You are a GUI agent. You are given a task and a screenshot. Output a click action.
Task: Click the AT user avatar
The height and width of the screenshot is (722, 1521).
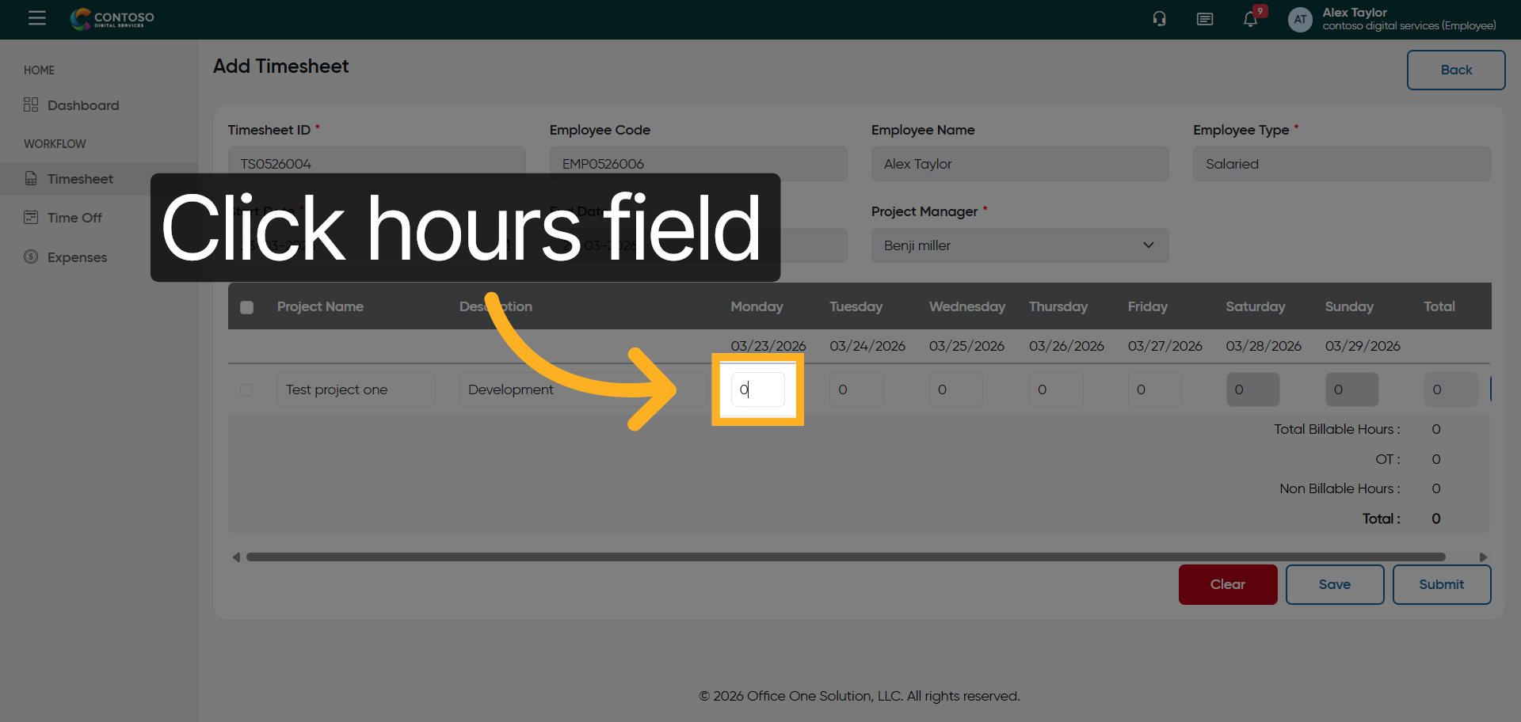[x=1300, y=20]
